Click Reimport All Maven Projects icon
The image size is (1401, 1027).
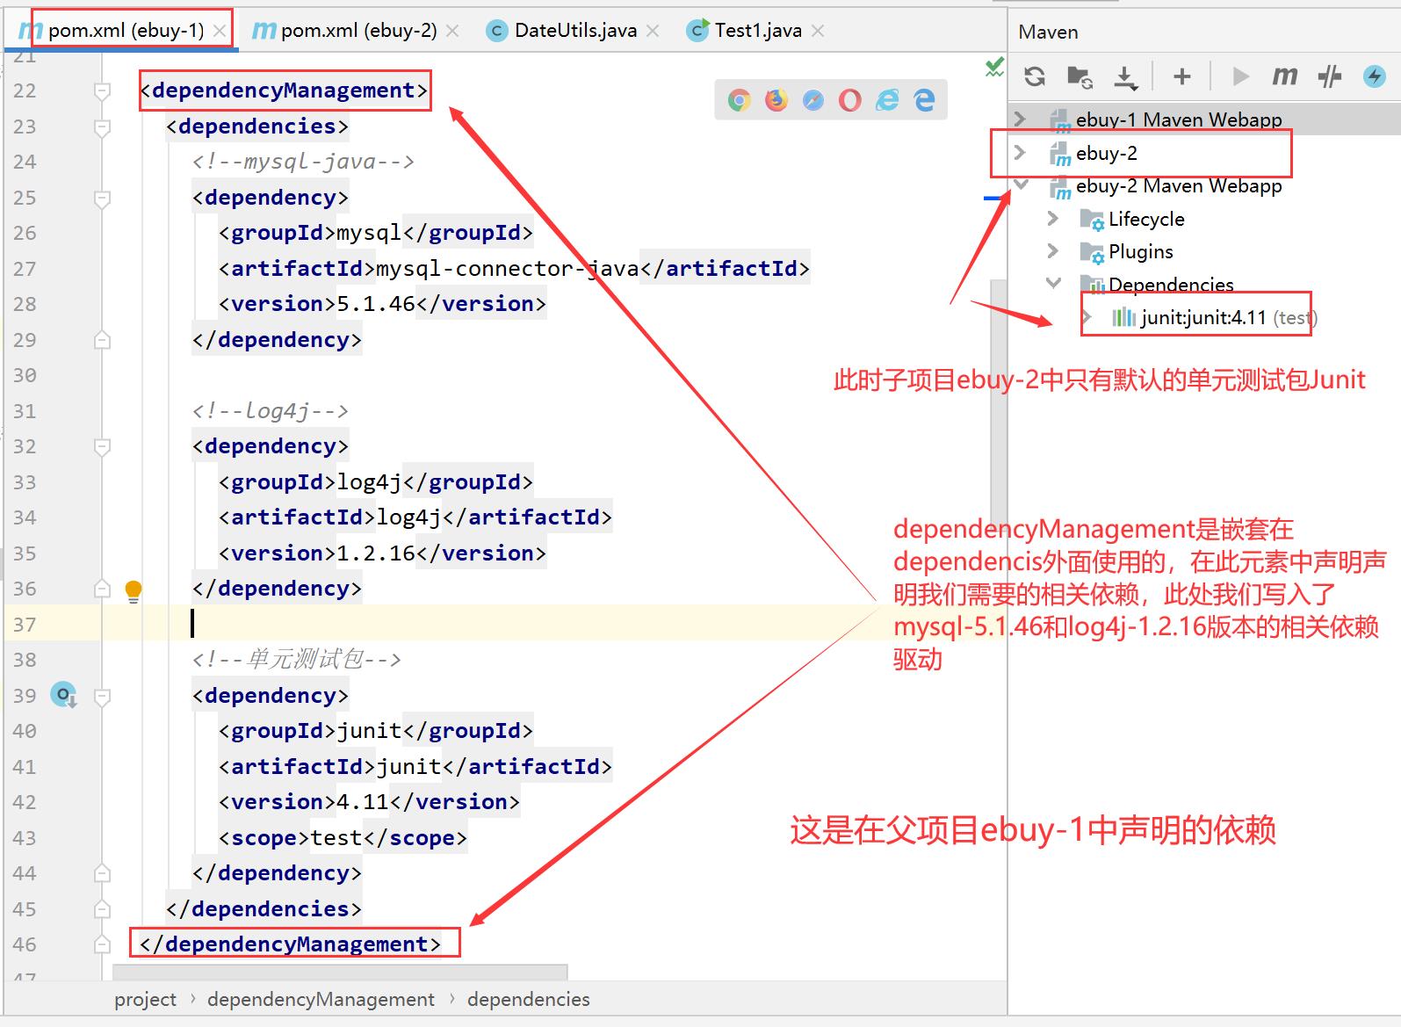click(1035, 76)
